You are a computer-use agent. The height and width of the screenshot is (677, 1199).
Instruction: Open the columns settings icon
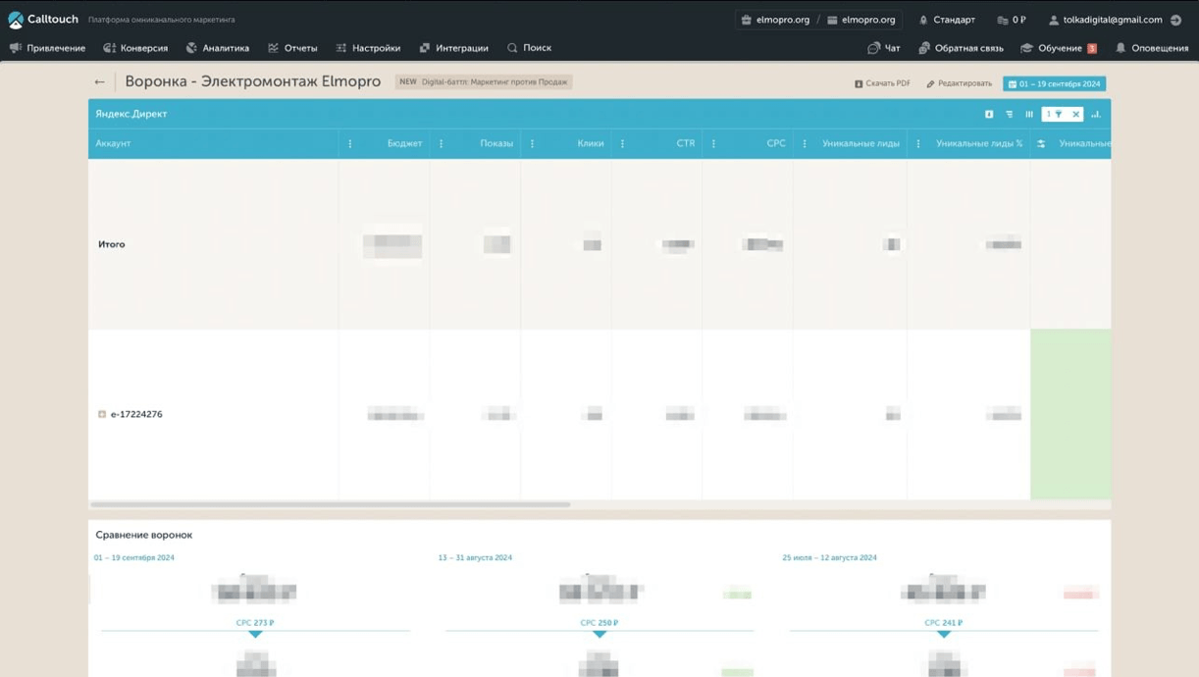tap(1029, 115)
